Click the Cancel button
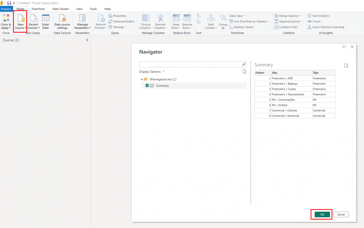The image size is (364, 228). [x=341, y=214]
